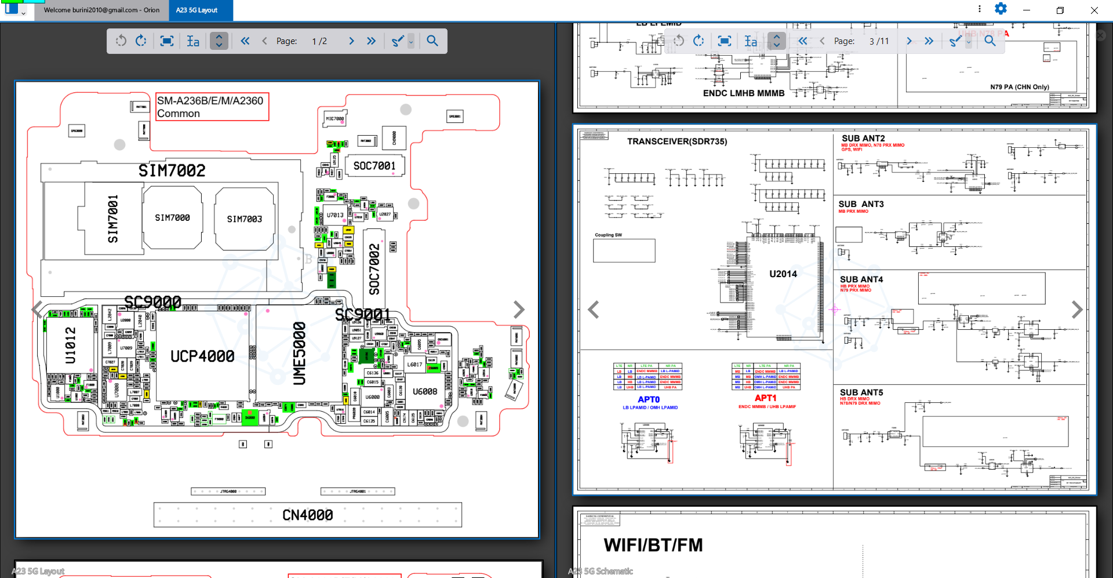The width and height of the screenshot is (1113, 578).
Task: Jump to last schematic page in right toolbar
Action: pyautogui.click(x=929, y=41)
